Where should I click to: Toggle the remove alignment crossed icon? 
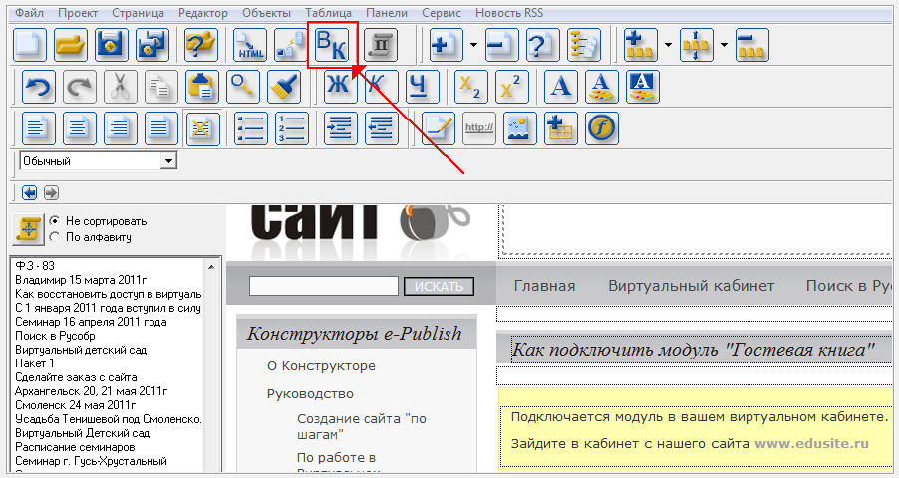[x=202, y=128]
